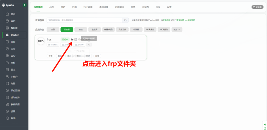Open 多用户 in the sidebar

(x=14, y=77)
